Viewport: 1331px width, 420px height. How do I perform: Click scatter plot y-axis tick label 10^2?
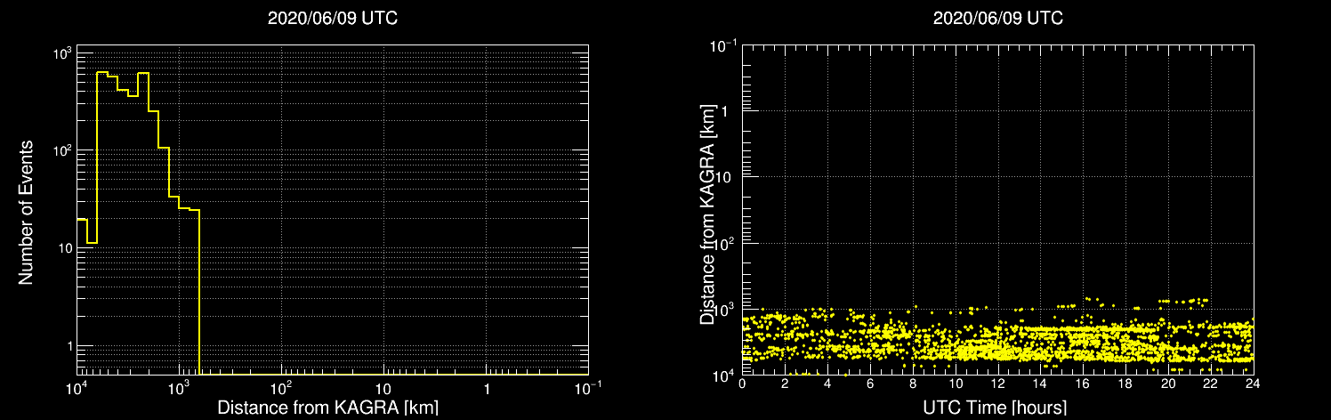tap(724, 242)
